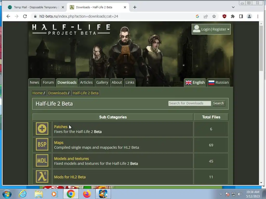Open Windows Media Player from the taskbar
This screenshot has height=199, width=266.
[55, 194]
